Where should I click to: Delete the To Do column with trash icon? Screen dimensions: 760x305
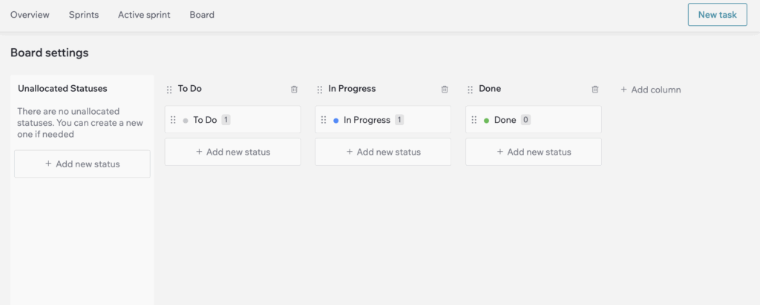point(294,90)
